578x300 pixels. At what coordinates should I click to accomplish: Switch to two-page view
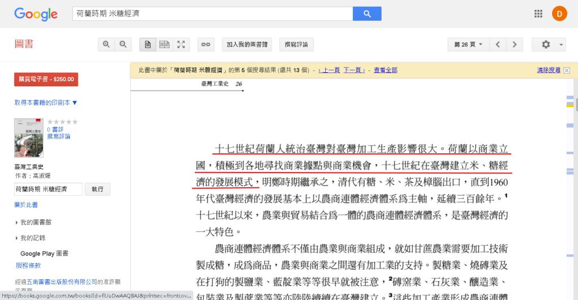(x=164, y=45)
